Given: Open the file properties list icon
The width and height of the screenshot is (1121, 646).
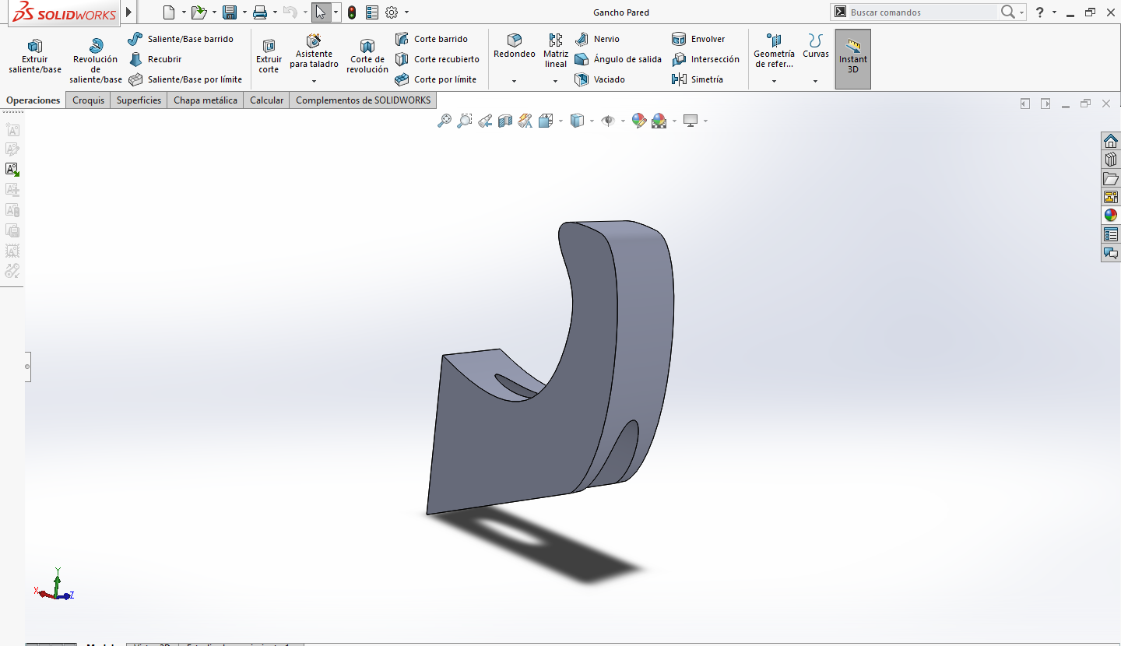Looking at the screenshot, I should [371, 12].
